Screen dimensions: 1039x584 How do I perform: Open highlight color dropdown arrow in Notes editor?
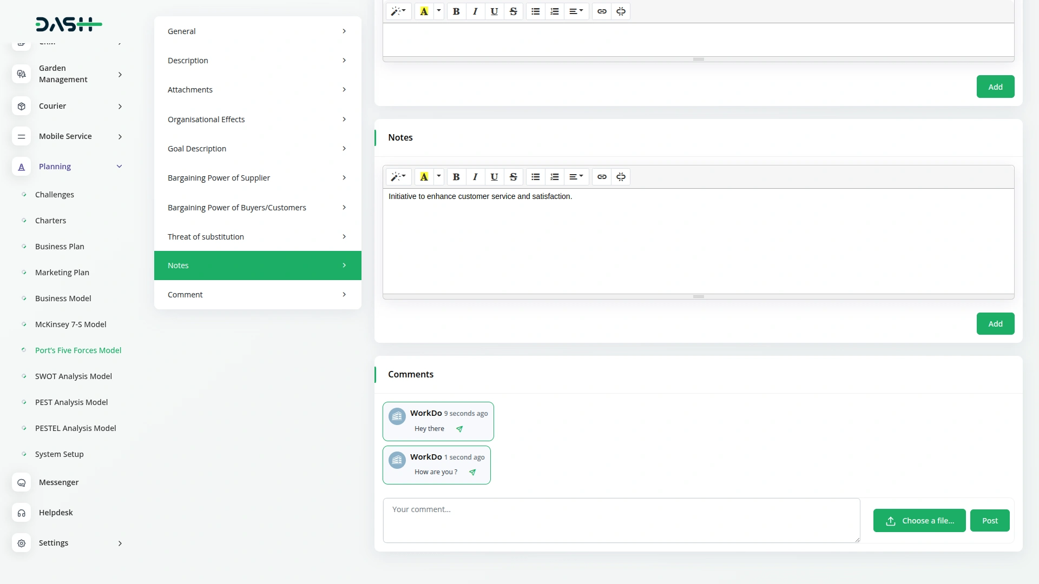coord(439,176)
